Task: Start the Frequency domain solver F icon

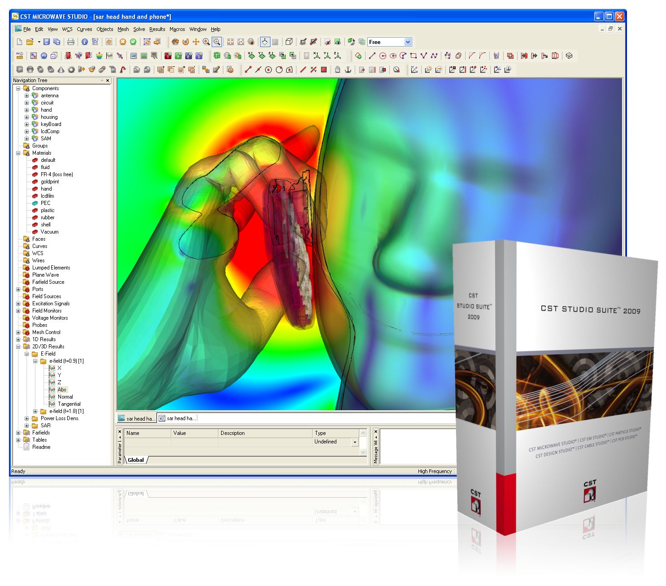Action: coord(178,56)
